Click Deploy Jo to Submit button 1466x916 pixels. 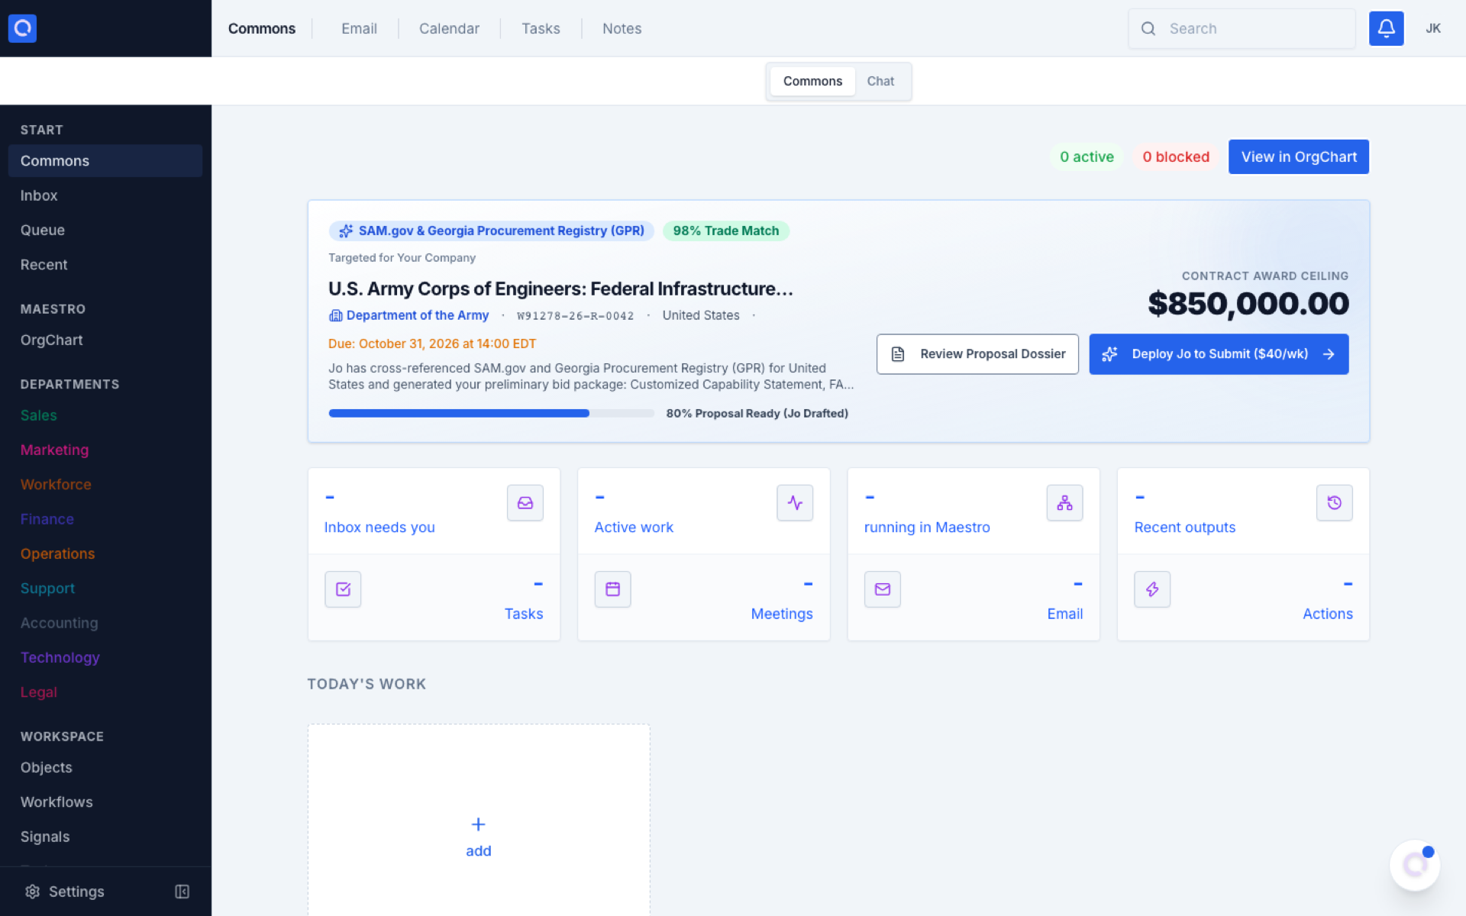(1219, 354)
